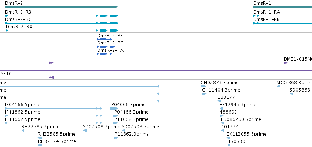The width and height of the screenshot is (312, 147).
Task: Select the RH22585.3prime arrow glyph
Action: pos(23,130)
